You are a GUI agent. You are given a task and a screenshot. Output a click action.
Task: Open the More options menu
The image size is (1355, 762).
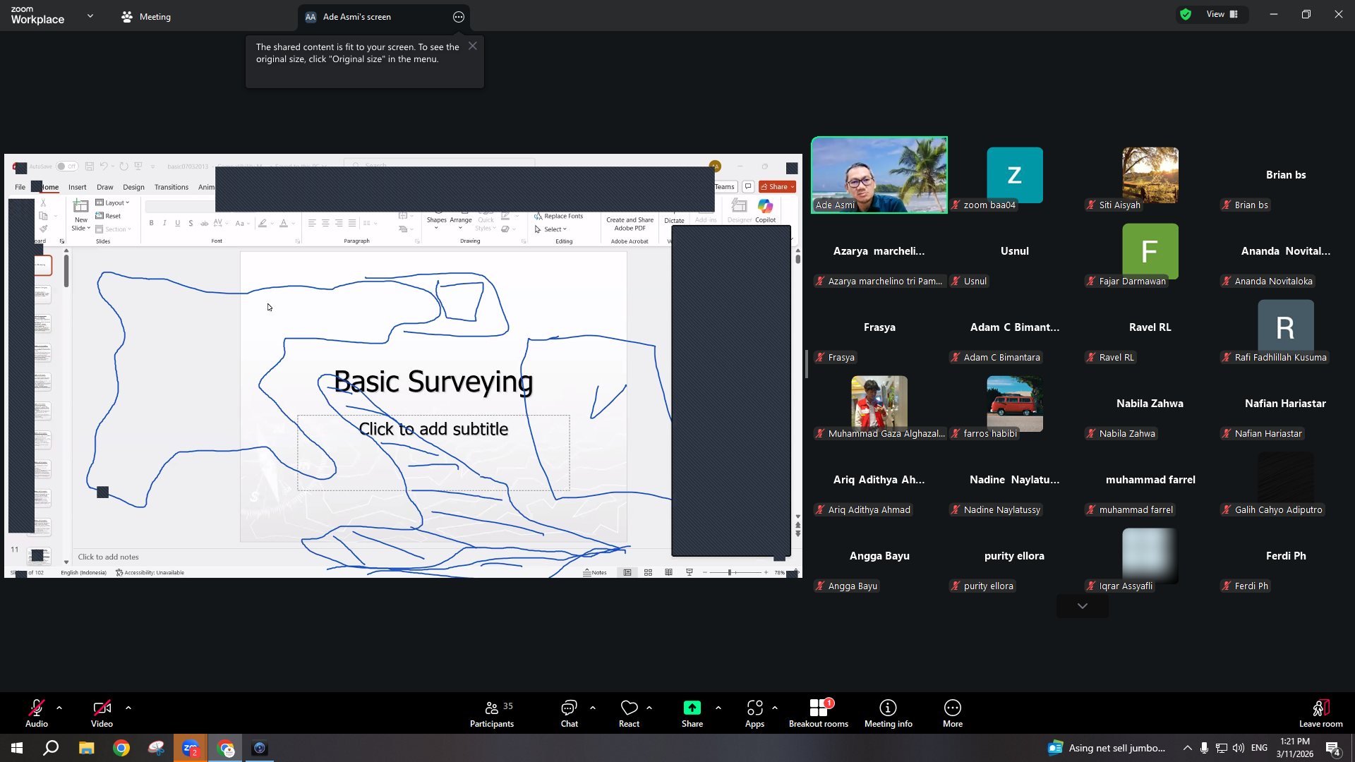[953, 713]
